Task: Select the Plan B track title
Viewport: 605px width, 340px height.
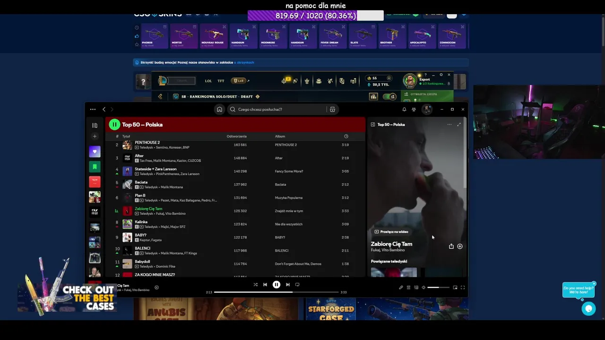Action: [x=140, y=195]
